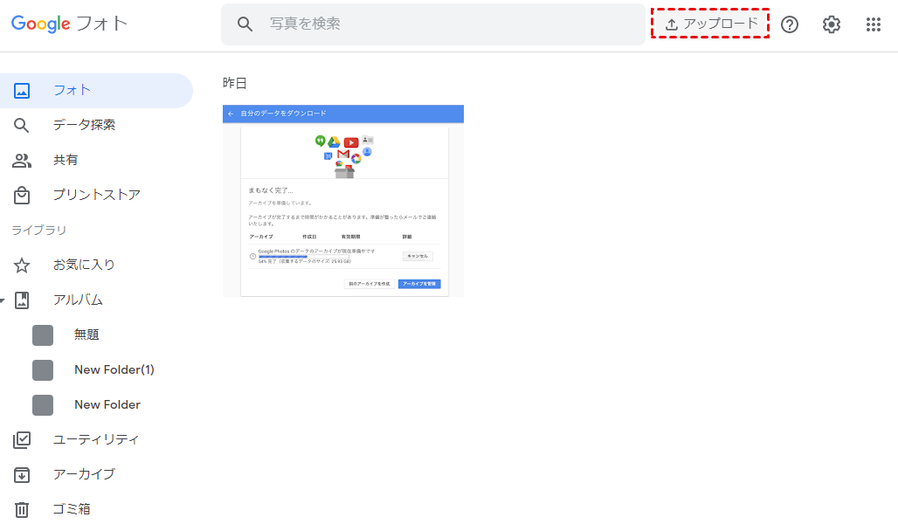Select the フォト sidebar label

[73, 90]
